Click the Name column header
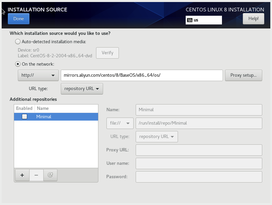 [66, 108]
